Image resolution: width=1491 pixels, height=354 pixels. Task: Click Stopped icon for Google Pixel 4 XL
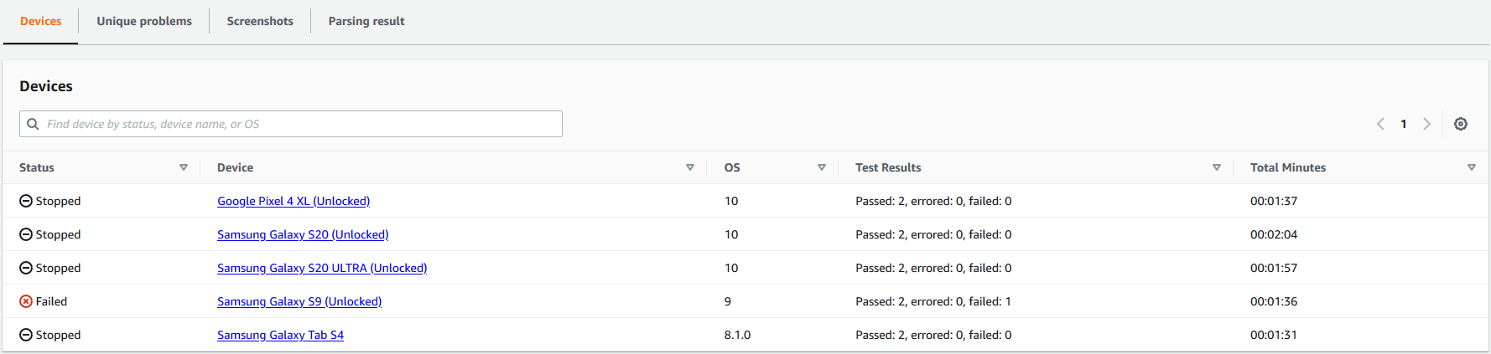point(26,201)
